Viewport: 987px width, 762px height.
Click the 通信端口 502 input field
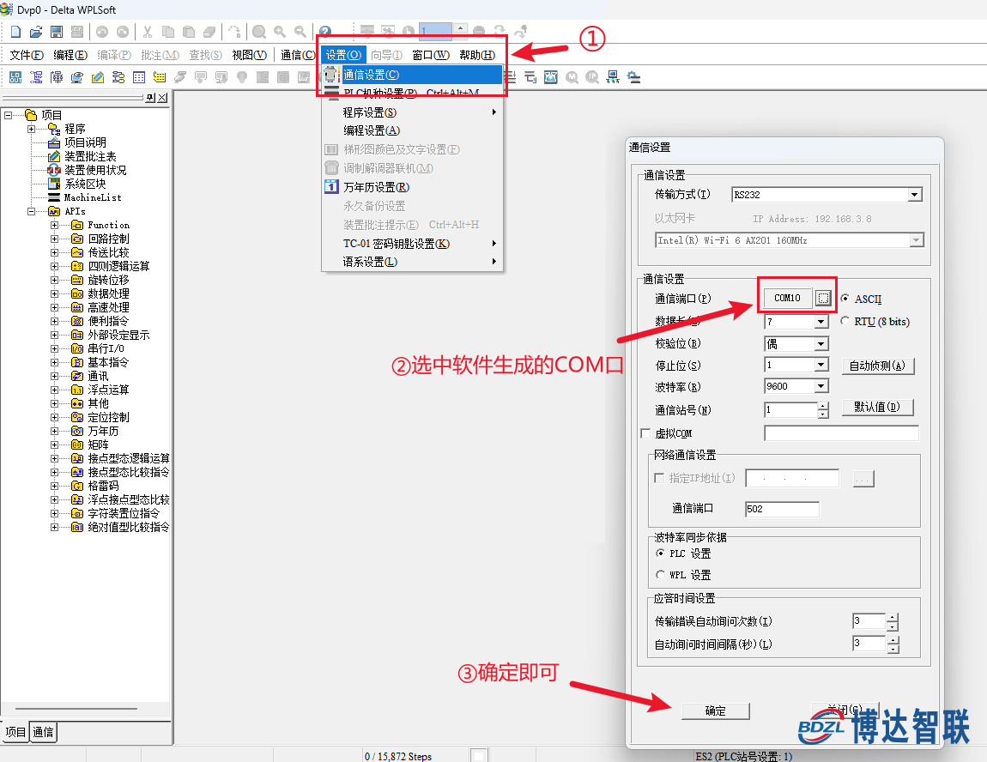782,509
